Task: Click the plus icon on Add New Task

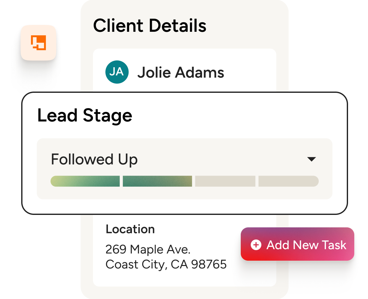Action: pos(256,245)
